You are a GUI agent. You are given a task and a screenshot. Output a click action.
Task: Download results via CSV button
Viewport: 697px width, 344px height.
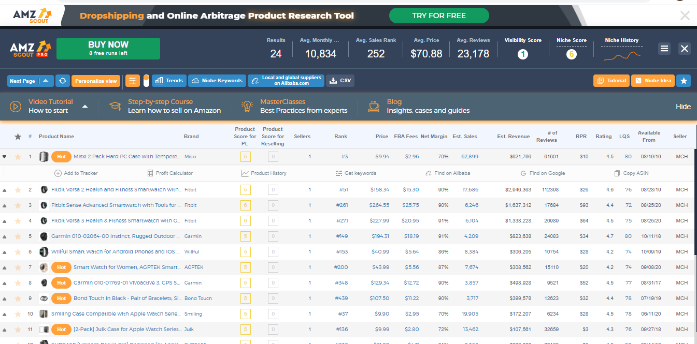pyautogui.click(x=340, y=81)
